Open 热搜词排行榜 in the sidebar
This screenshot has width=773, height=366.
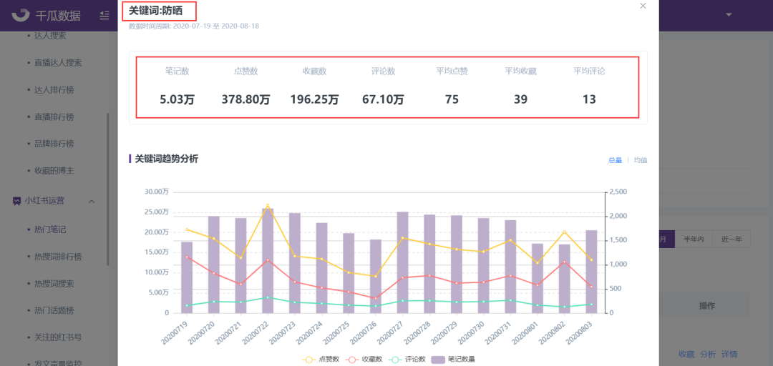point(58,257)
